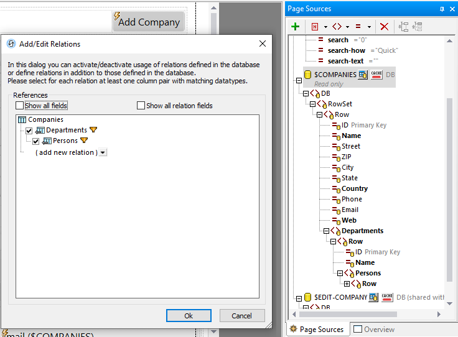Enable the Show all fields checkbox
The width and height of the screenshot is (458, 337).
coord(20,106)
